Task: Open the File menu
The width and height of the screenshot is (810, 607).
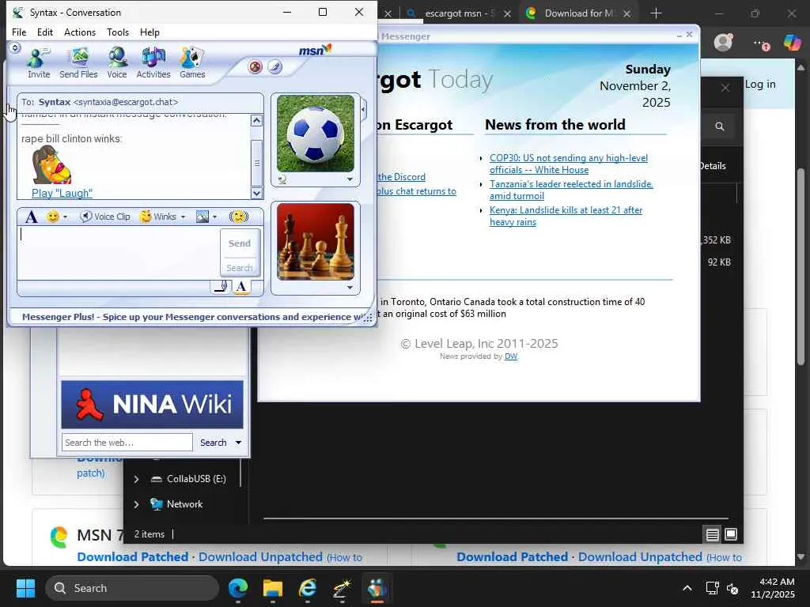Action: pos(19,32)
